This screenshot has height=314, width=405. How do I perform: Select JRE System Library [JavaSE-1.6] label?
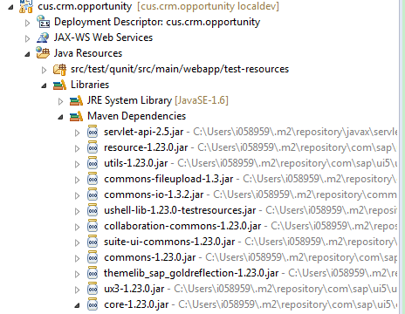158,100
